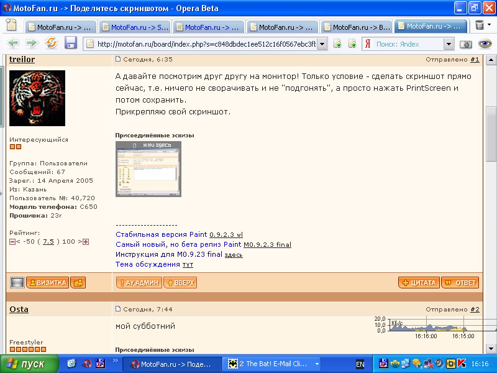Open the Kaspersky K tray icon
The width and height of the screenshot is (497, 373).
(462, 364)
